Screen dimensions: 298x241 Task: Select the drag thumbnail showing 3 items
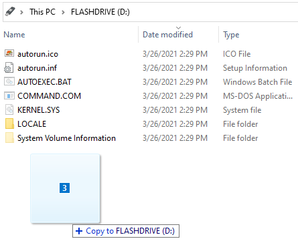[65, 188]
